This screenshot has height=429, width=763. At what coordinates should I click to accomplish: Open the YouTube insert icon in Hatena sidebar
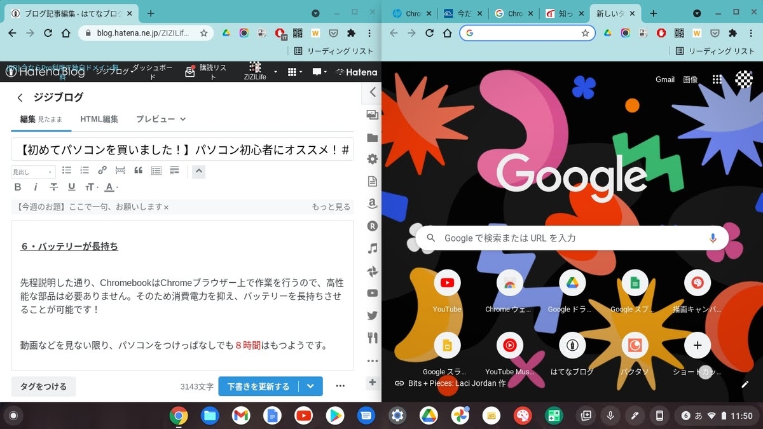[373, 293]
